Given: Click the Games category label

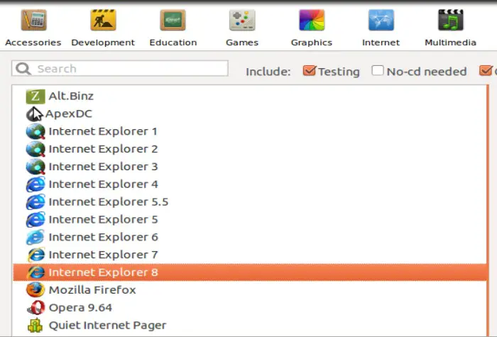Looking at the screenshot, I should coord(242,43).
